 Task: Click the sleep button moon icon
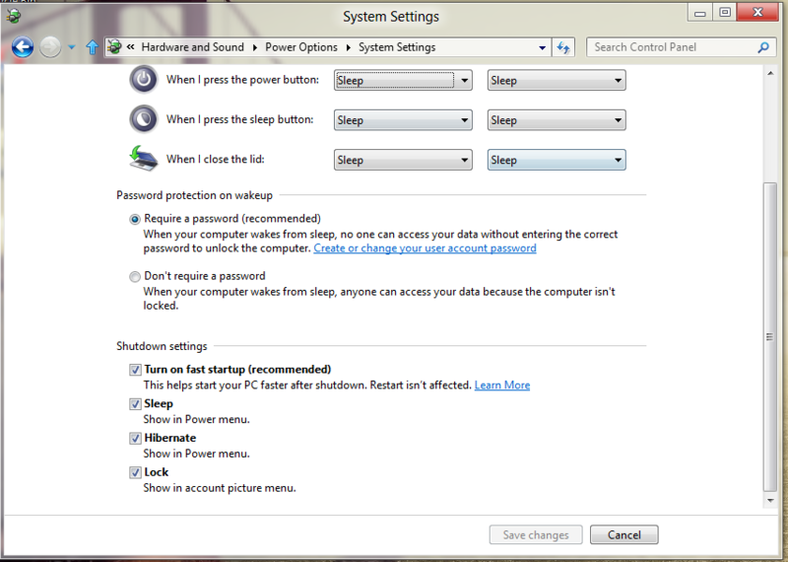point(143,119)
